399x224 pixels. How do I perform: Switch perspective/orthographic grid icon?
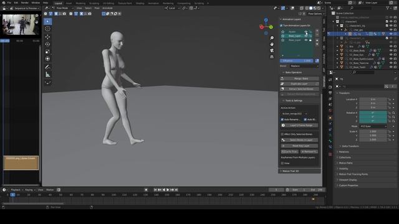tap(272, 57)
